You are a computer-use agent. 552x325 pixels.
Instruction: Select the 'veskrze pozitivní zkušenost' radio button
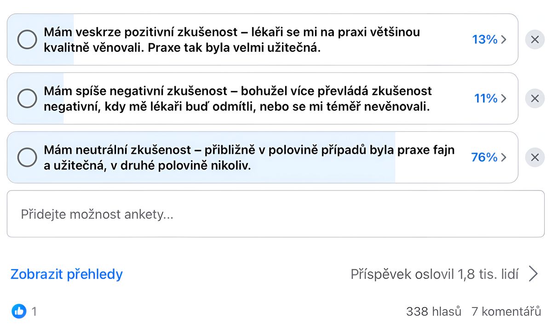(27, 39)
